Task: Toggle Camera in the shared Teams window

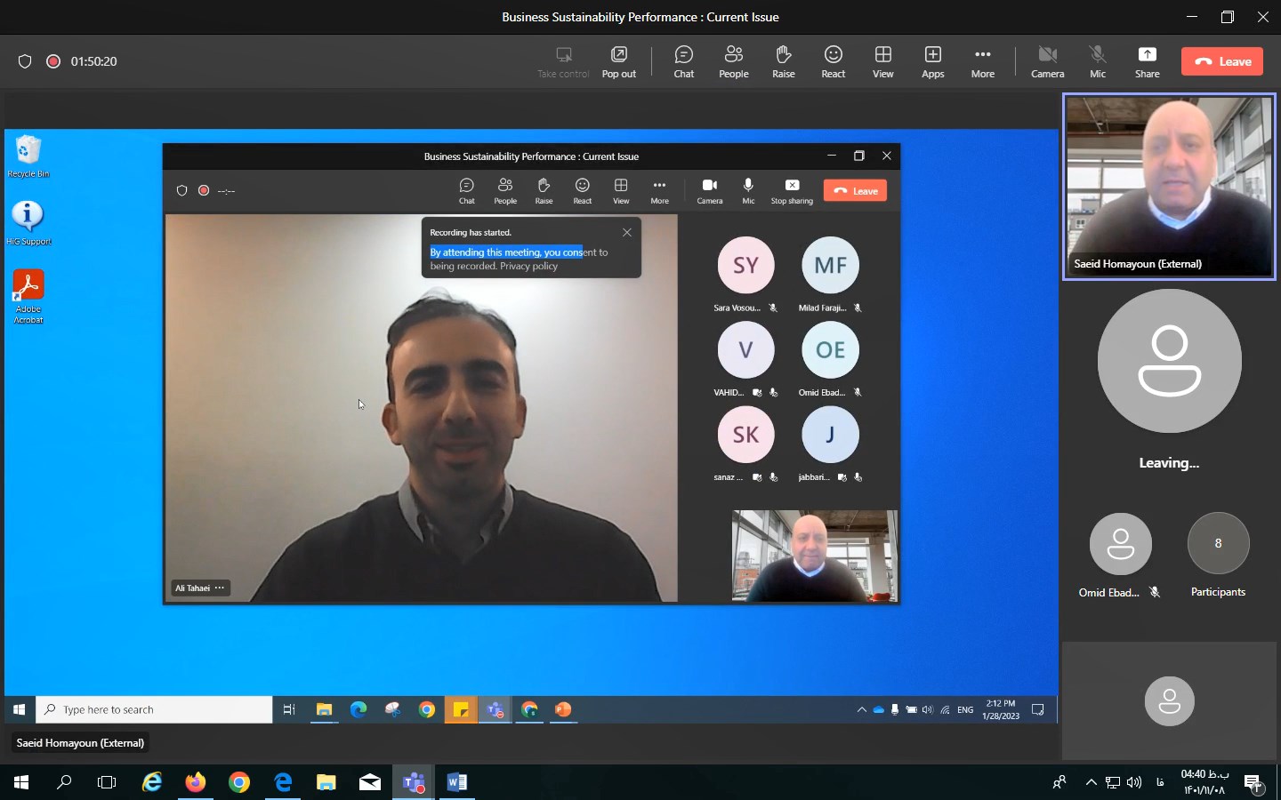Action: [709, 190]
